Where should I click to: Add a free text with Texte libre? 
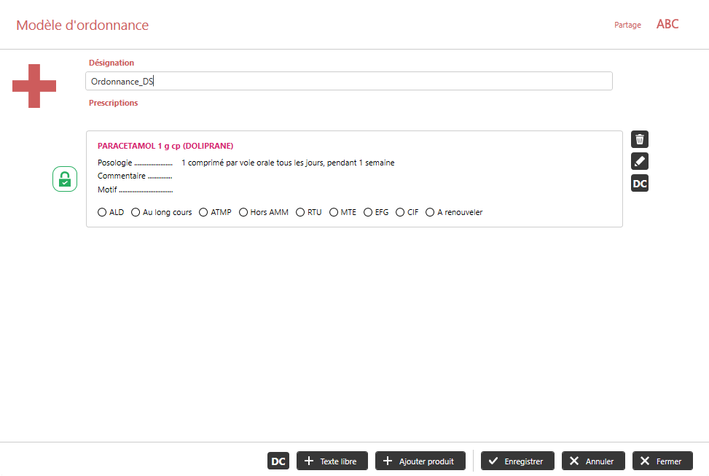[x=332, y=461]
